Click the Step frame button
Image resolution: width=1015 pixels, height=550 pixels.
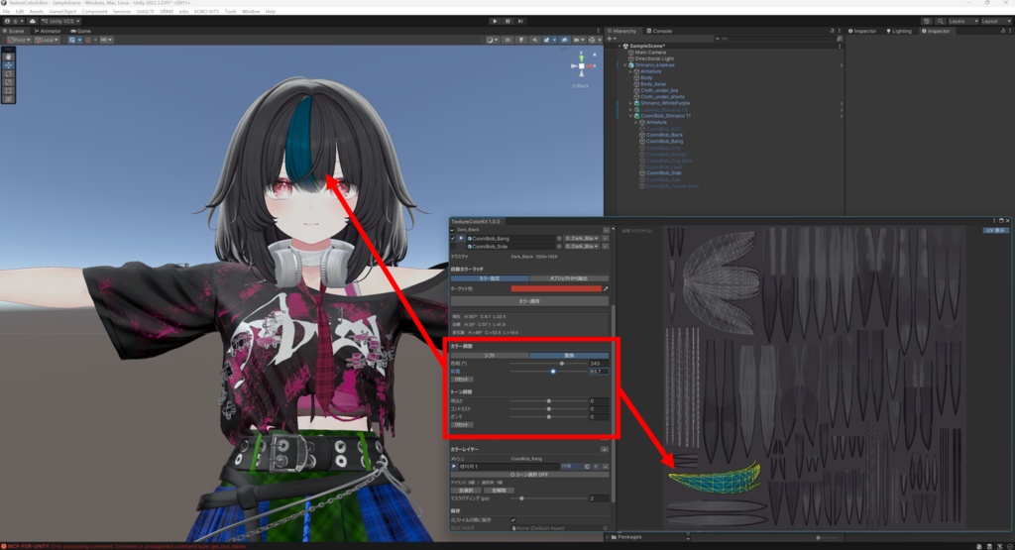520,21
